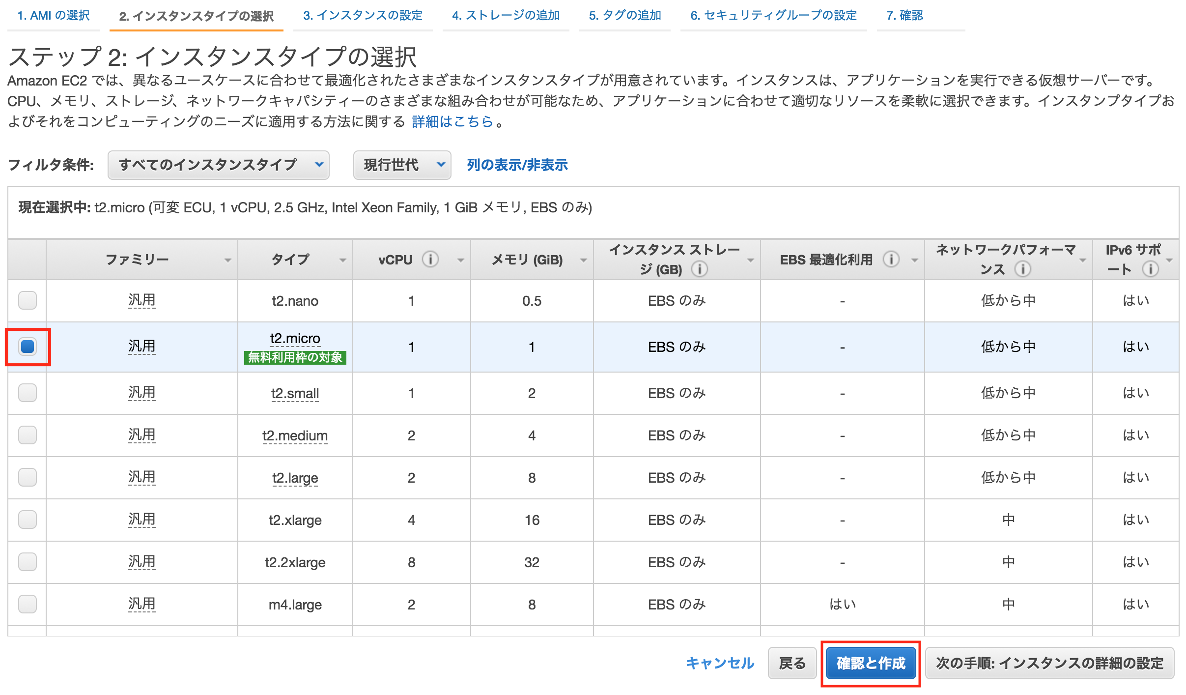Click memory value 16 in t2.xlarge row
Image resolution: width=1186 pixels, height=695 pixels.
(532, 520)
